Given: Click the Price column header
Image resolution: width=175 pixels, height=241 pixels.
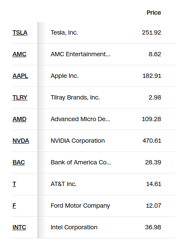Looking at the screenshot, I should pyautogui.click(x=154, y=13).
